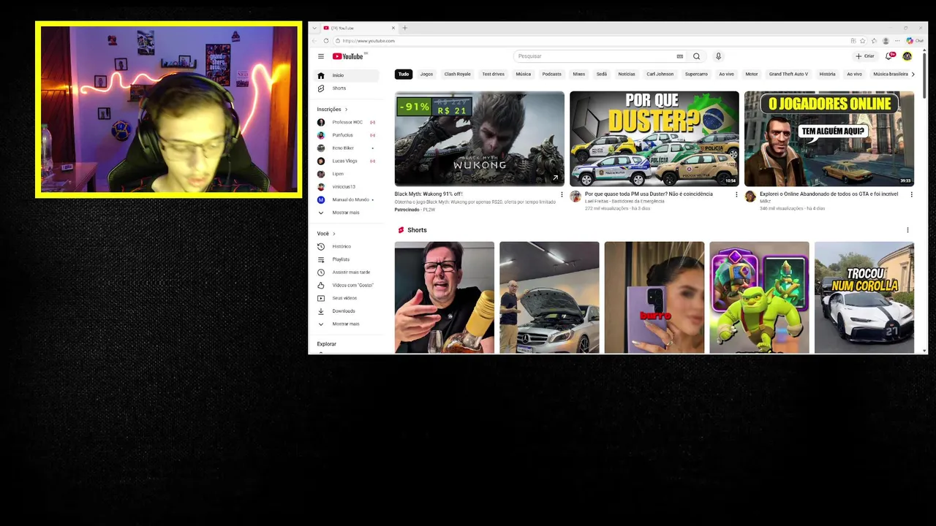Viewport: 936px width, 526px height.
Task: Open the Black Myth Wukong ad thumbnail
Action: (x=480, y=139)
